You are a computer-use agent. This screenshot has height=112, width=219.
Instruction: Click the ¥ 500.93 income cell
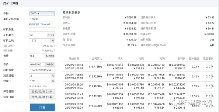118,68
